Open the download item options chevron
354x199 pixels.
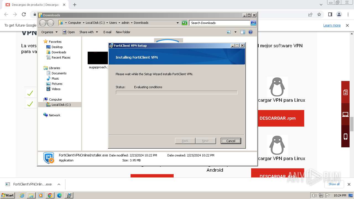[59, 184]
